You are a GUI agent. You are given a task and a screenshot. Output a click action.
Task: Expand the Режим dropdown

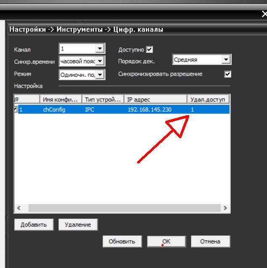point(100,75)
